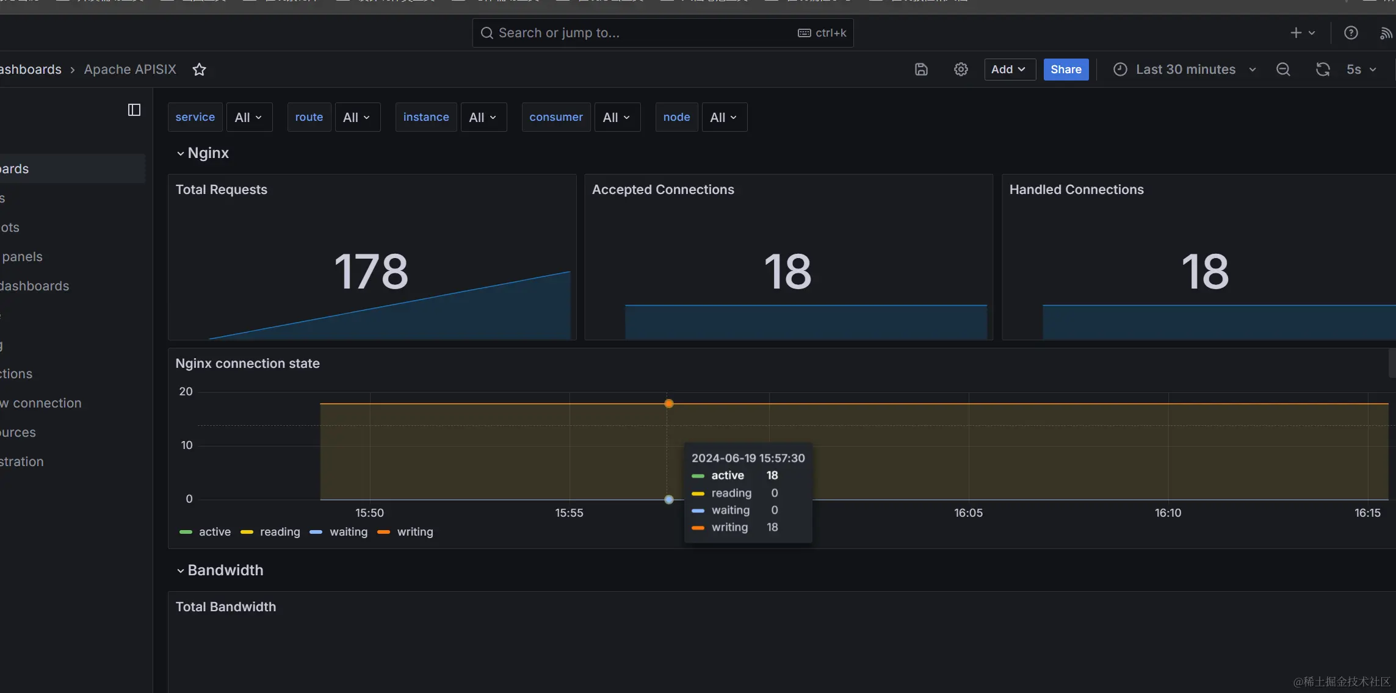Open the Add menu
Image resolution: width=1396 pixels, height=693 pixels.
1009,69
